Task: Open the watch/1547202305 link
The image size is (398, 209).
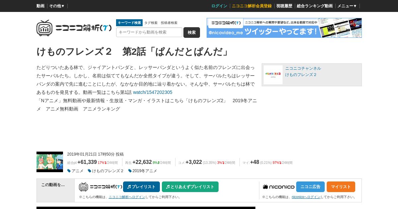Action: click(153, 92)
